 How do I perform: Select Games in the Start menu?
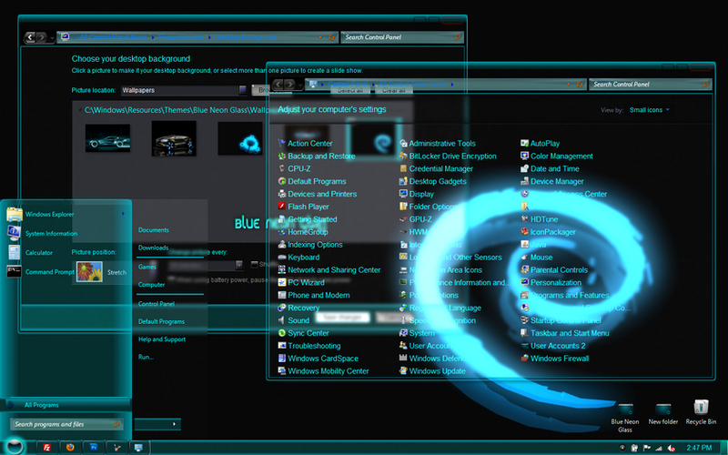[147, 267]
